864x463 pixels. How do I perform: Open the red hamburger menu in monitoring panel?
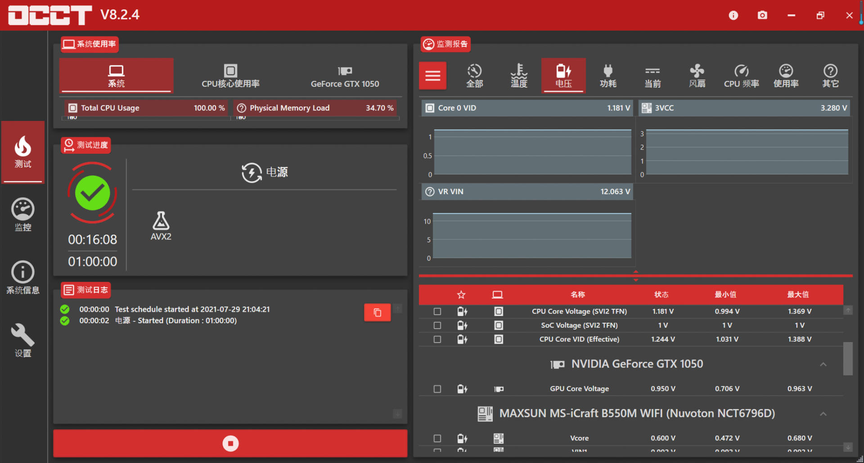tap(433, 76)
